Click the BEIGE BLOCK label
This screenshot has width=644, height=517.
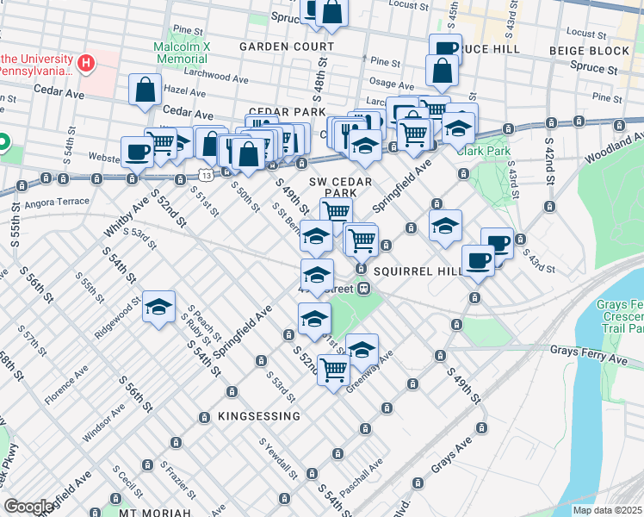[590, 51]
